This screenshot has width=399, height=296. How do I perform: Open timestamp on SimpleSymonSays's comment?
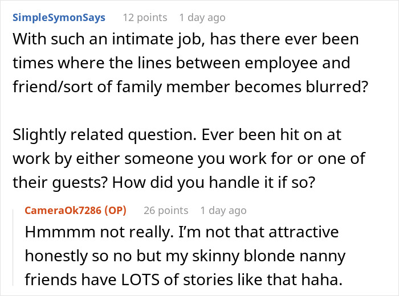coord(203,18)
